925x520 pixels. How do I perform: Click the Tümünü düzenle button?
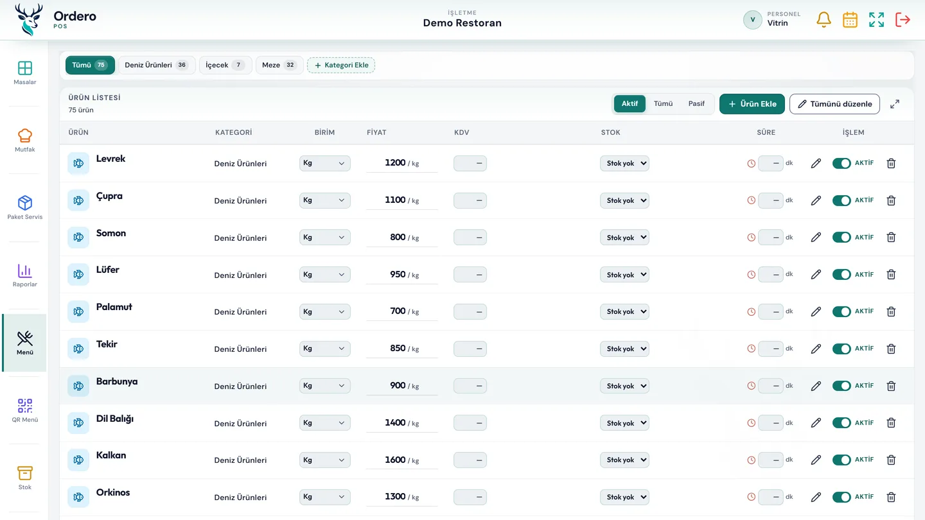point(834,104)
